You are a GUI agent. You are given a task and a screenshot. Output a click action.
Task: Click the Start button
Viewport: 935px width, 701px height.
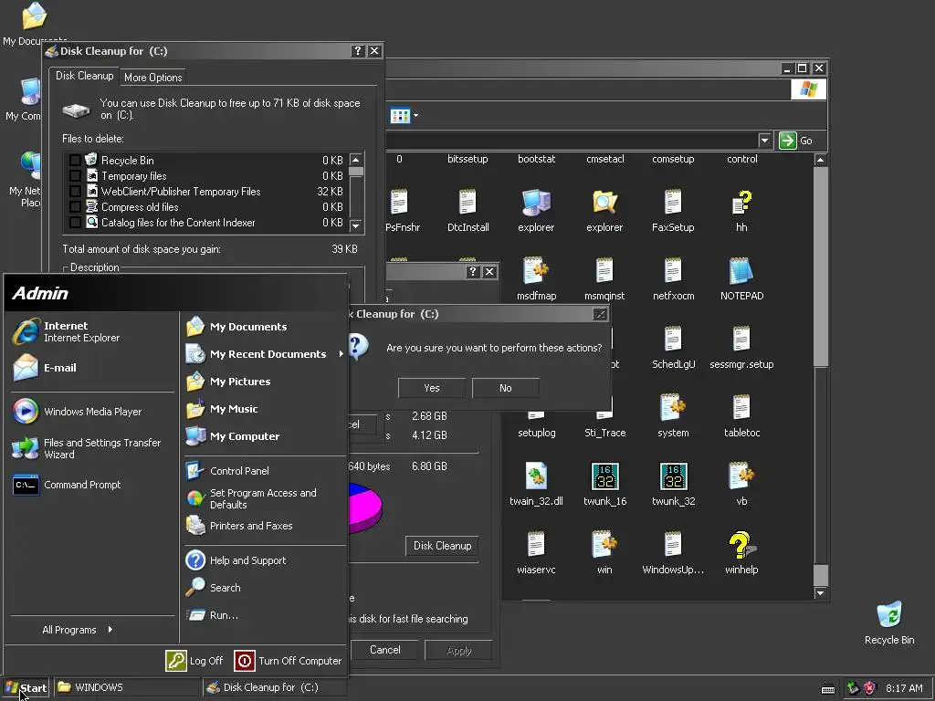26,687
